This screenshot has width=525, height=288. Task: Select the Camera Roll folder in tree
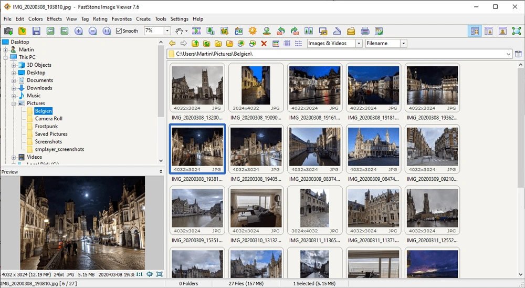[48, 119]
